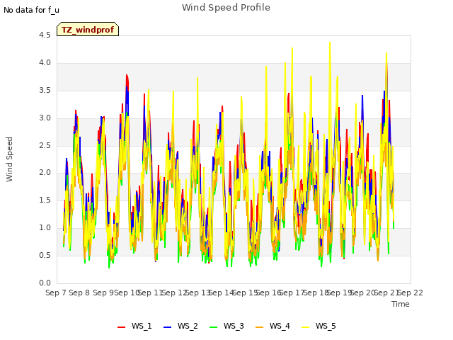Screen dimensions: 453x340
Task: Select the WS_3 legend label
Action: (234, 326)
